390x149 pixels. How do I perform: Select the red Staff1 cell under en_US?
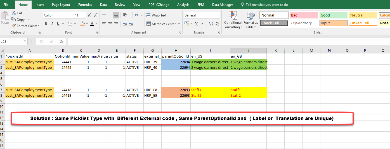(x=210, y=90)
